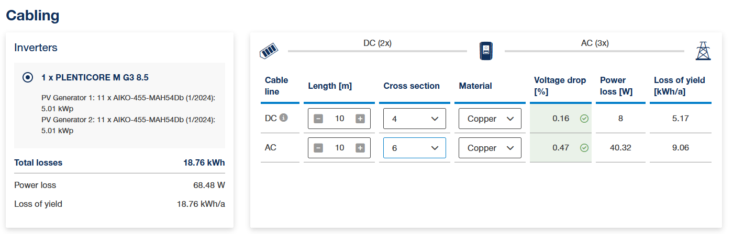
Task: Expand DC material Copper dropdown
Action: [490, 119]
